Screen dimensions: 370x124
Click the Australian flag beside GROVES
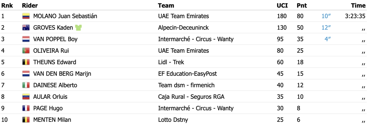pos(26,28)
